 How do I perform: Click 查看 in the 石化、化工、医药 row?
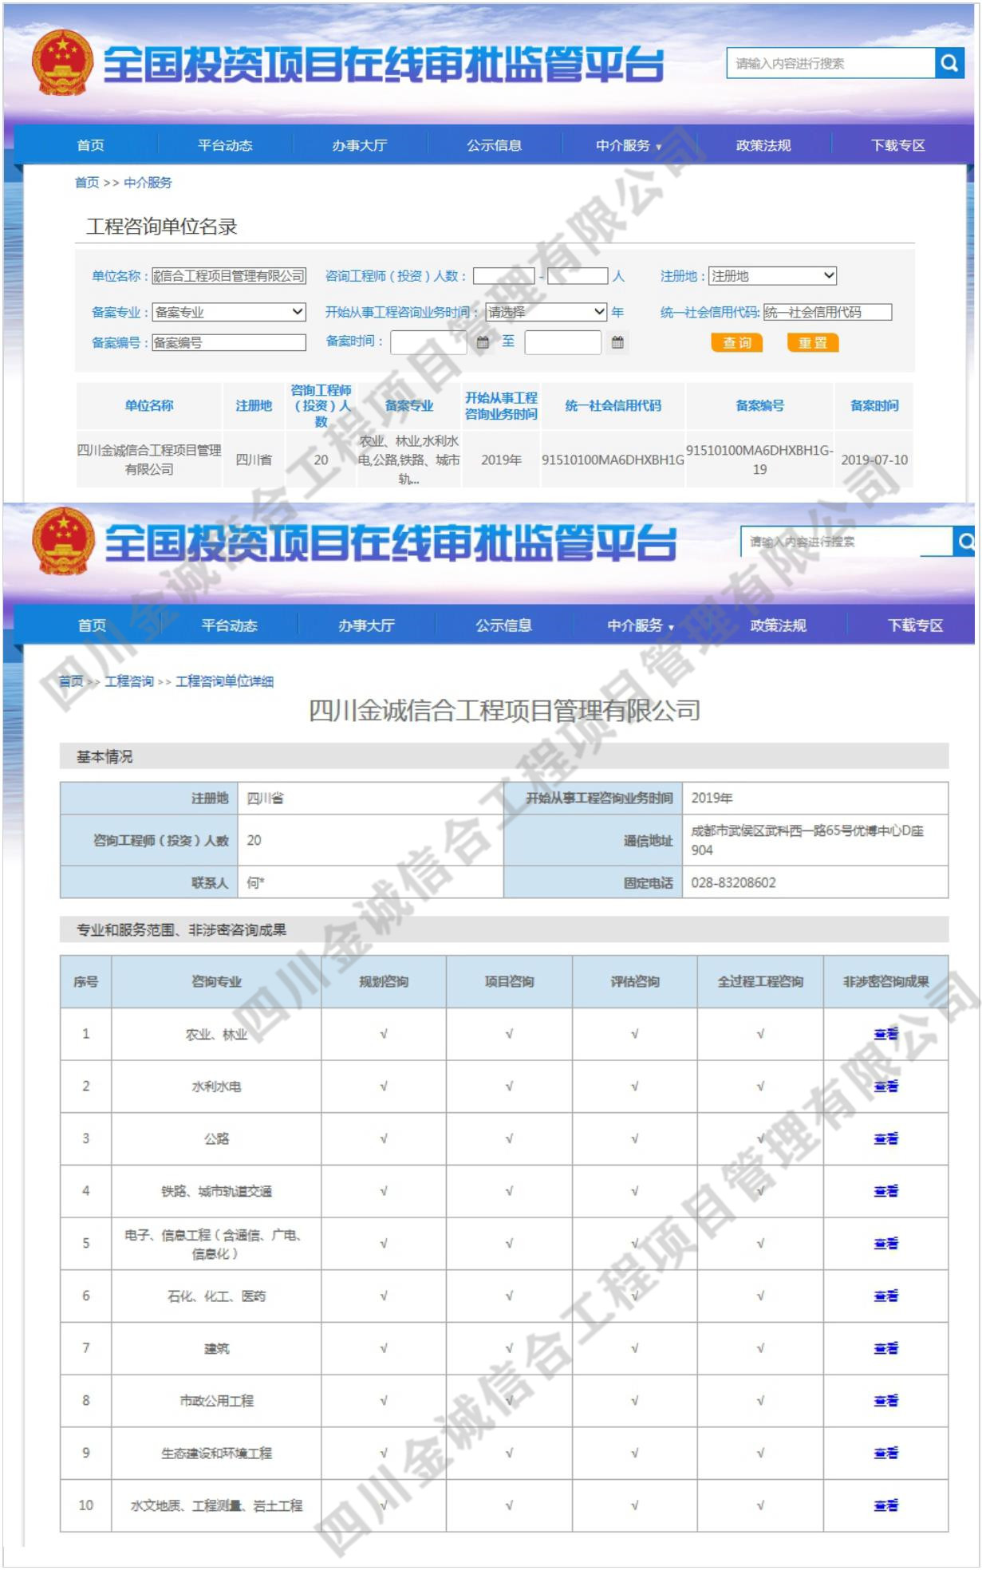pos(885,1296)
